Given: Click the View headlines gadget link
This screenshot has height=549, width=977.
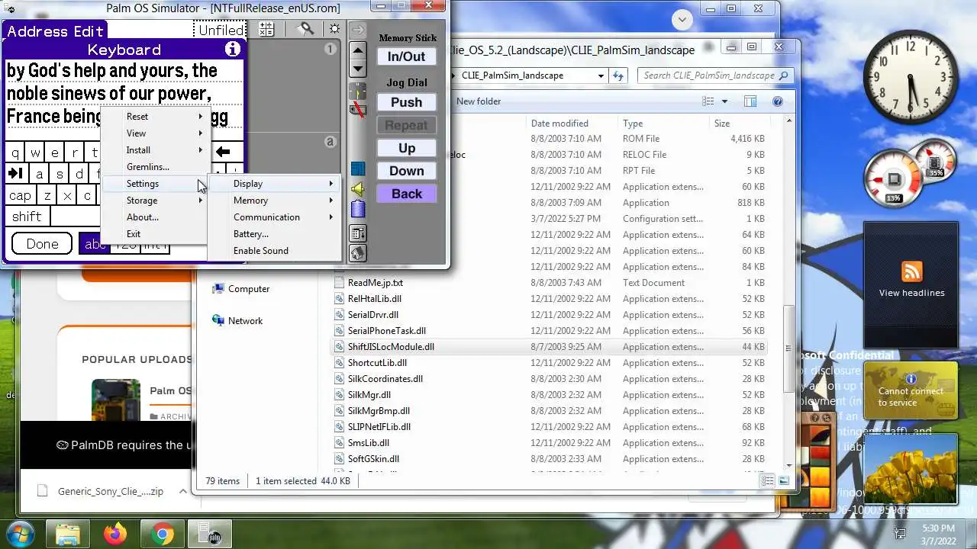Looking at the screenshot, I should 911,293.
